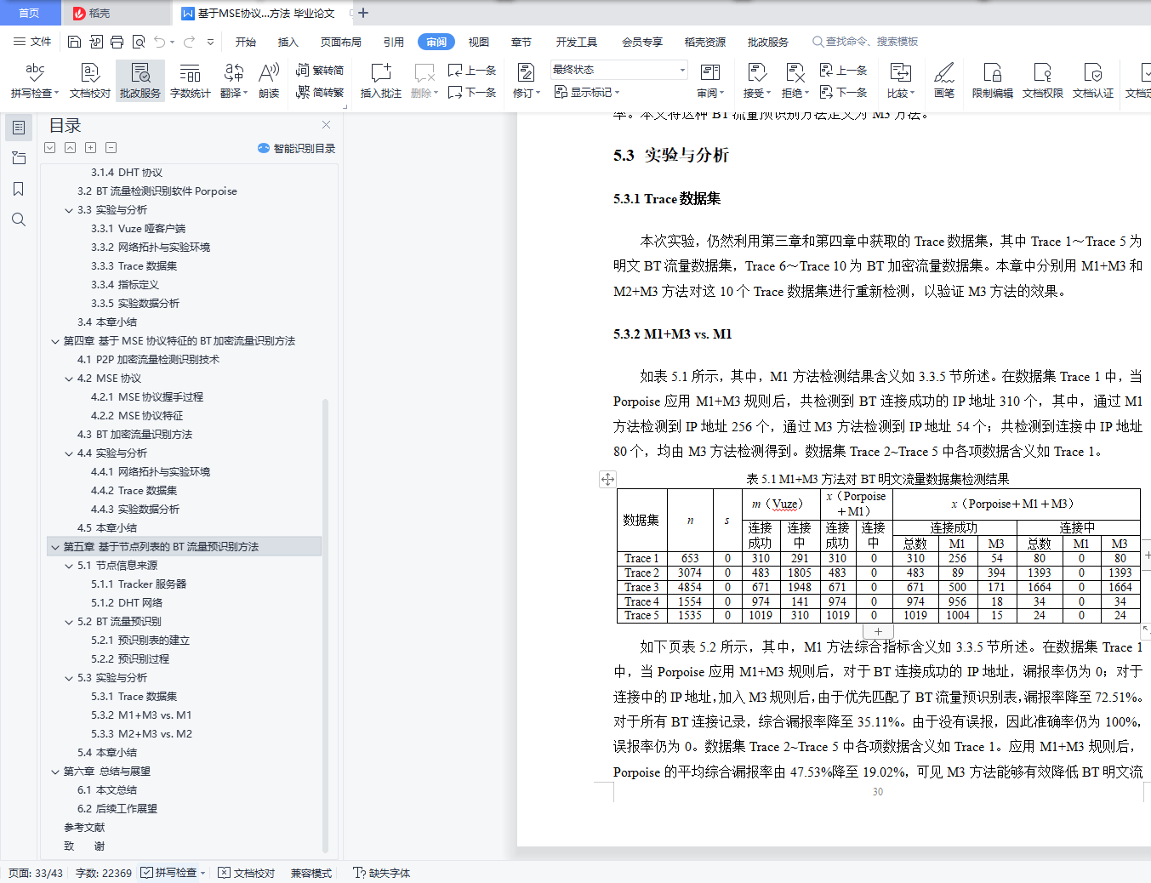Image resolution: width=1151 pixels, height=883 pixels.
Task: Click the highlighted 批改服务 ribbon button
Action: click(x=140, y=81)
